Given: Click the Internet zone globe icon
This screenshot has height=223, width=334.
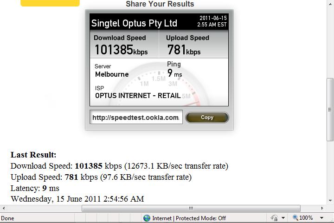Looking at the screenshot, I should coord(147,218).
